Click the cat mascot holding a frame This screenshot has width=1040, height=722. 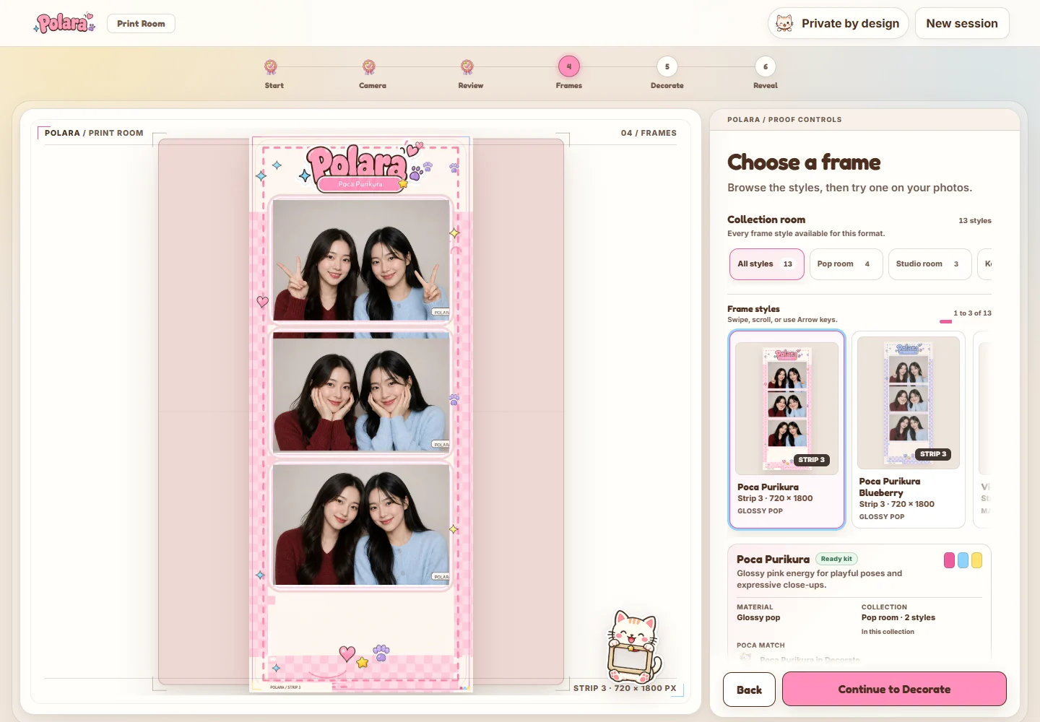click(x=634, y=646)
